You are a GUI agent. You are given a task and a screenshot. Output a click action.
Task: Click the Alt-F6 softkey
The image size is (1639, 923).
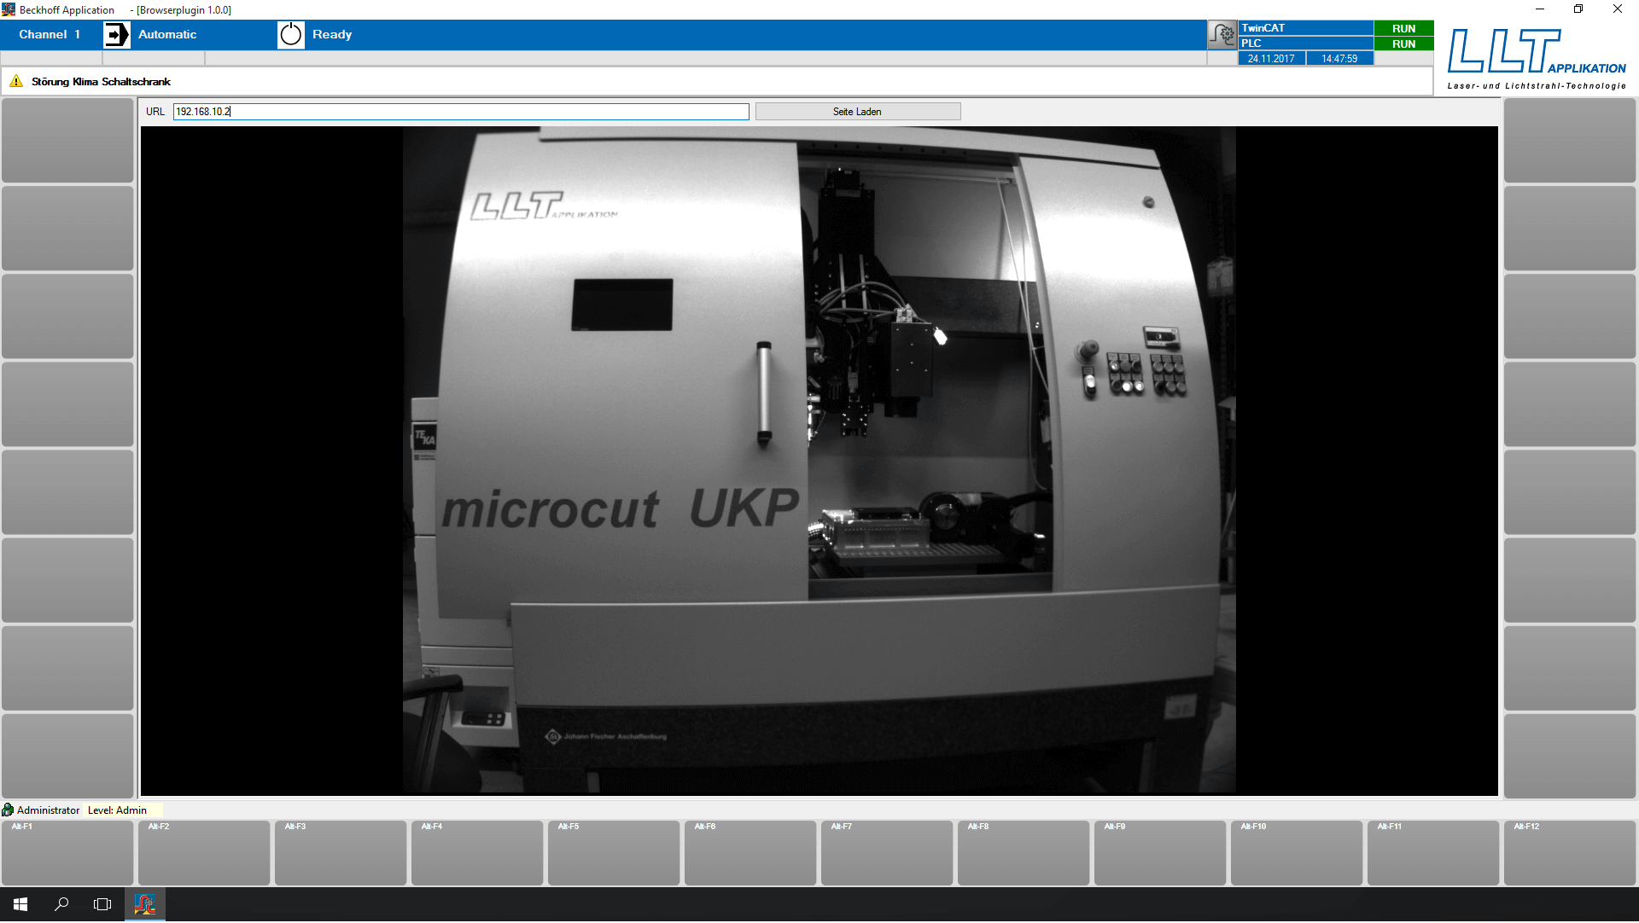tap(750, 854)
